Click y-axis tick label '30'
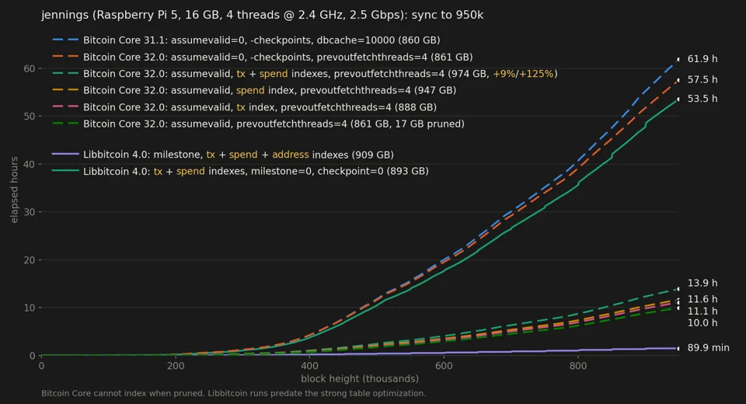 (x=30, y=212)
